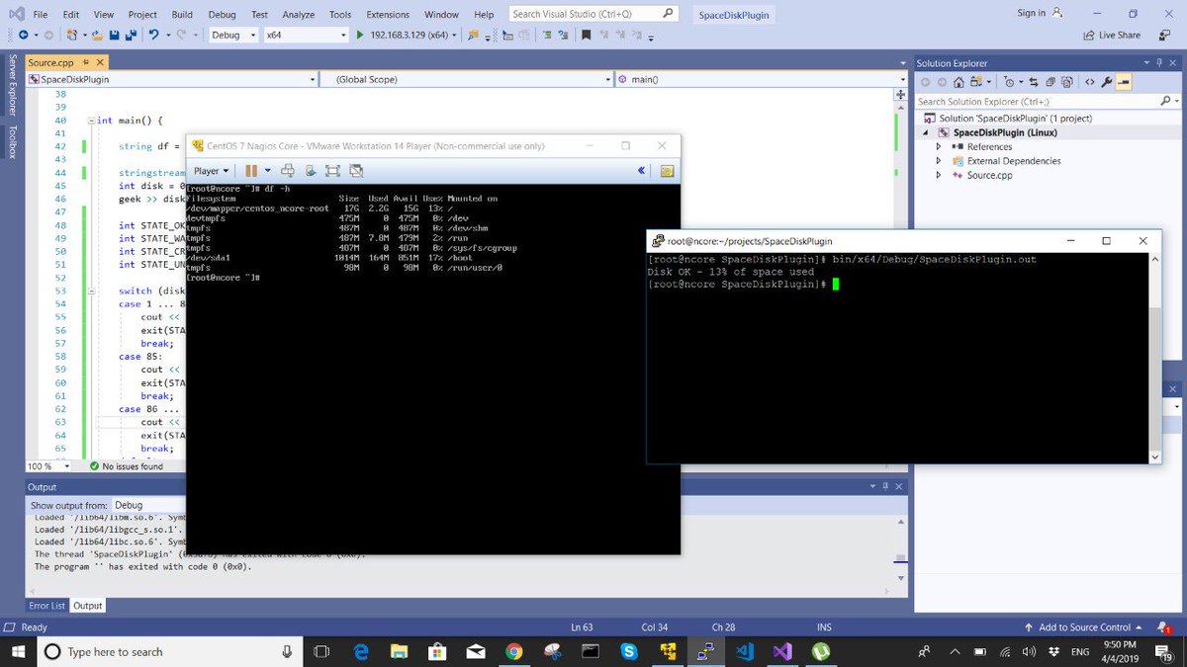
Task: Click the View Code angle-brackets icon
Action: click(x=1089, y=82)
